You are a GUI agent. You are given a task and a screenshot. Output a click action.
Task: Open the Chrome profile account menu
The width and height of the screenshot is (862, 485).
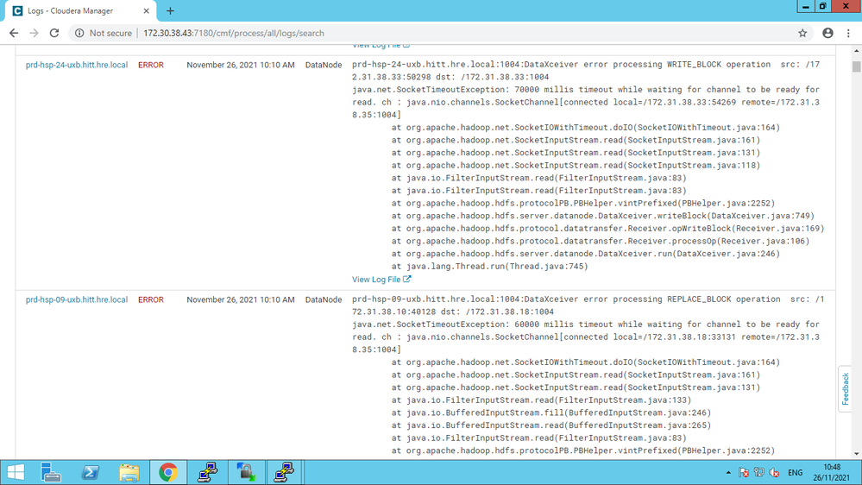(827, 33)
